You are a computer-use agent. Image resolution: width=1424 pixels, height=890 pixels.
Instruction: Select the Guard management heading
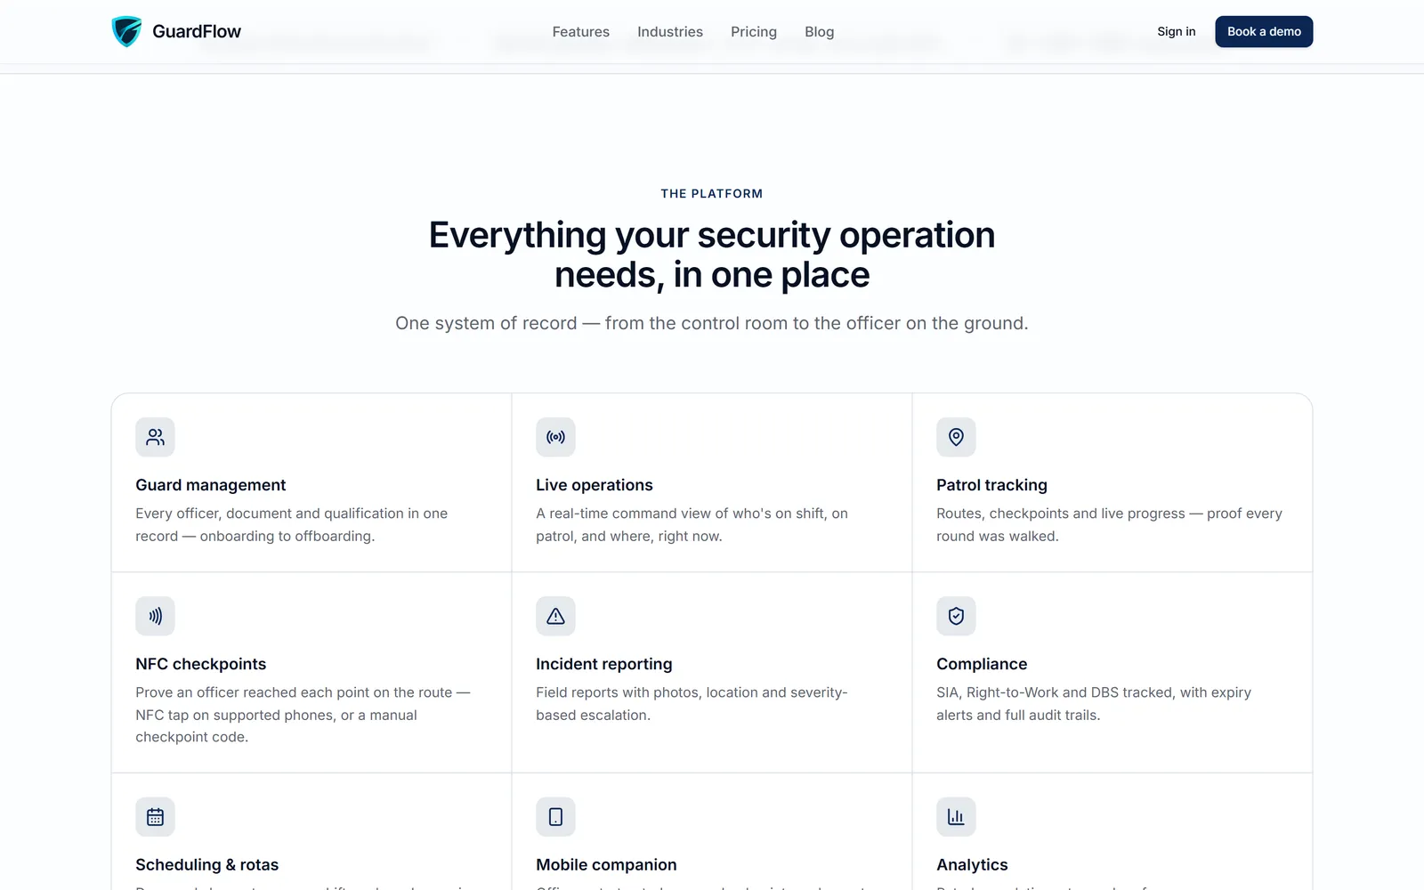pos(211,485)
